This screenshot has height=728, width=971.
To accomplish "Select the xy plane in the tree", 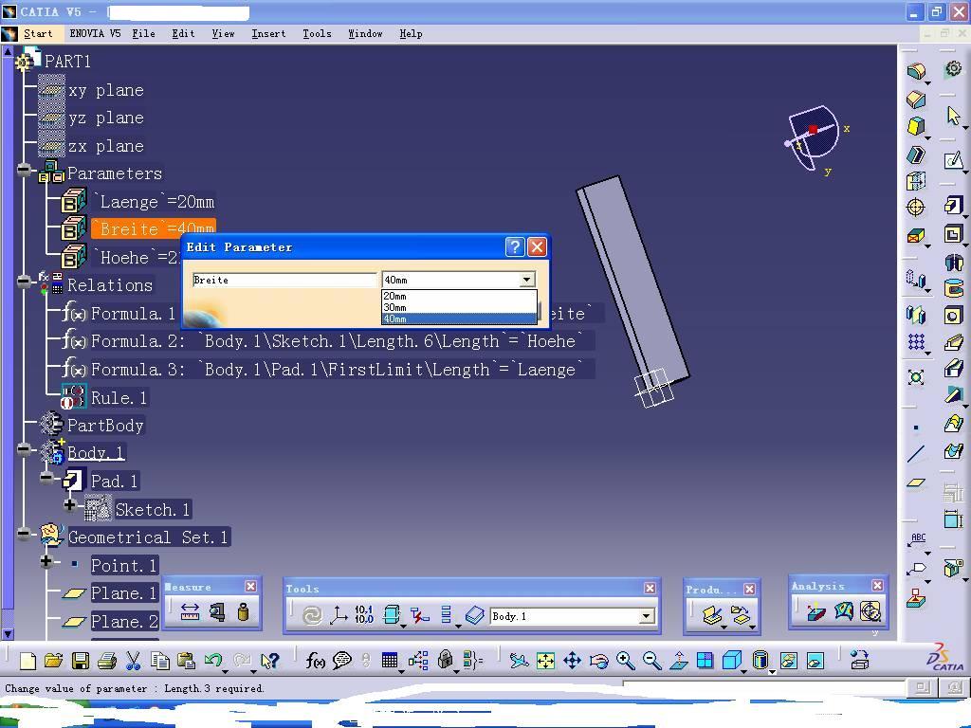I will tap(106, 90).
